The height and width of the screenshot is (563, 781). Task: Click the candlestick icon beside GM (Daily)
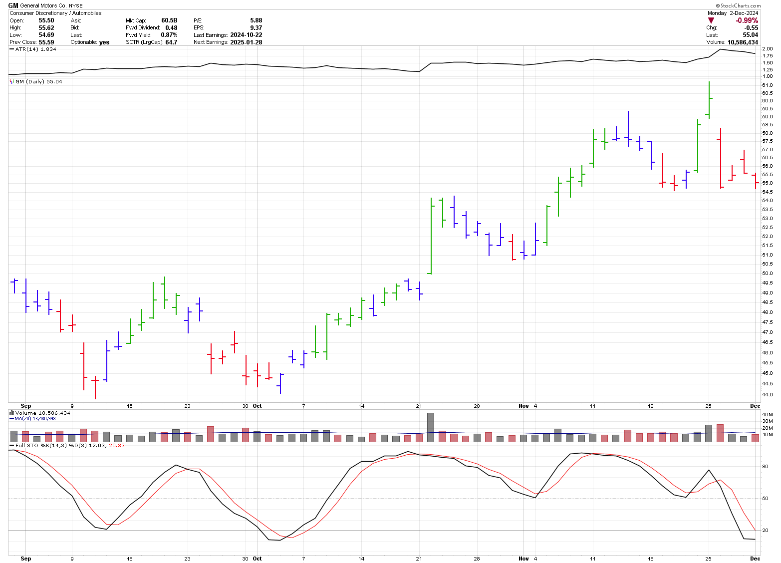[11, 81]
